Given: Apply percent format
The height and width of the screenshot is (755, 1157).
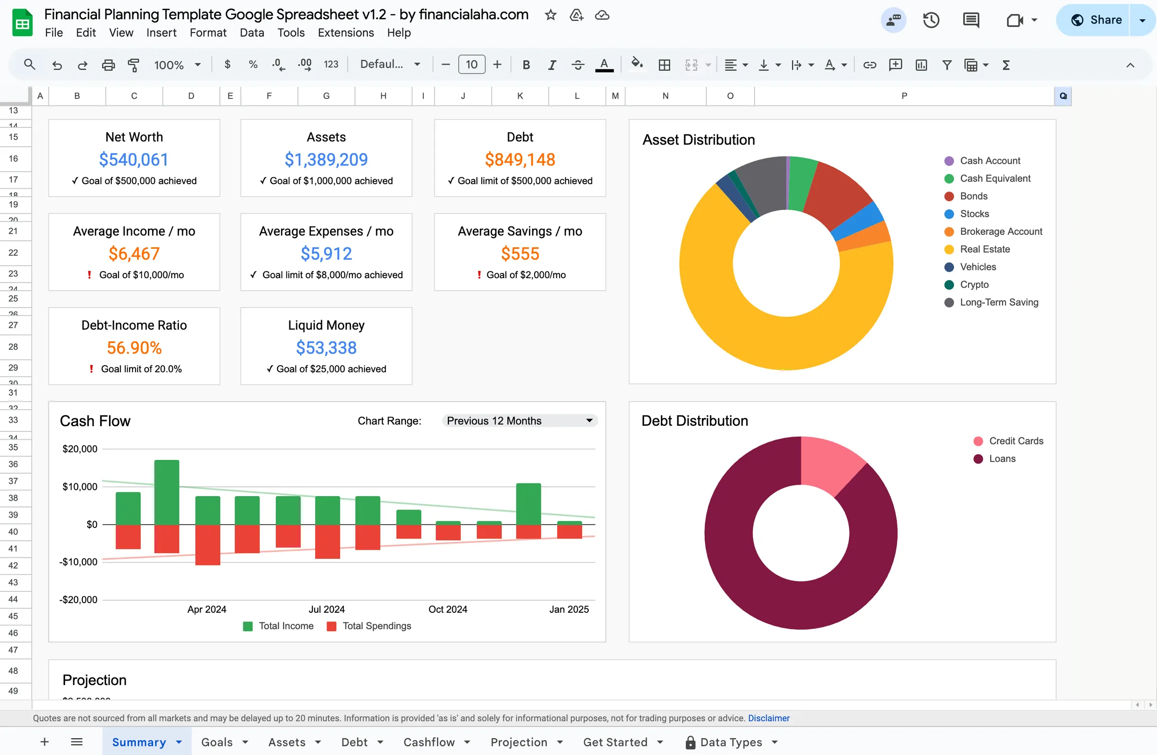Looking at the screenshot, I should [x=253, y=64].
